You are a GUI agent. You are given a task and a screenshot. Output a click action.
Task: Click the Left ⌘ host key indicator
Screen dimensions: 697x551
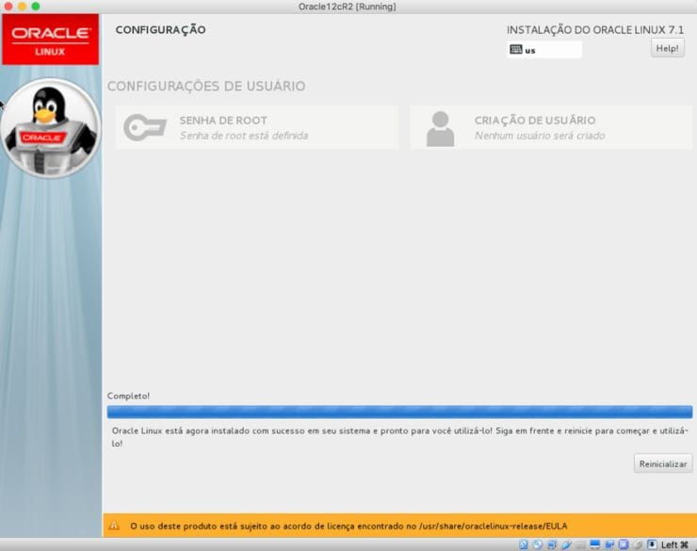pyautogui.click(x=674, y=544)
